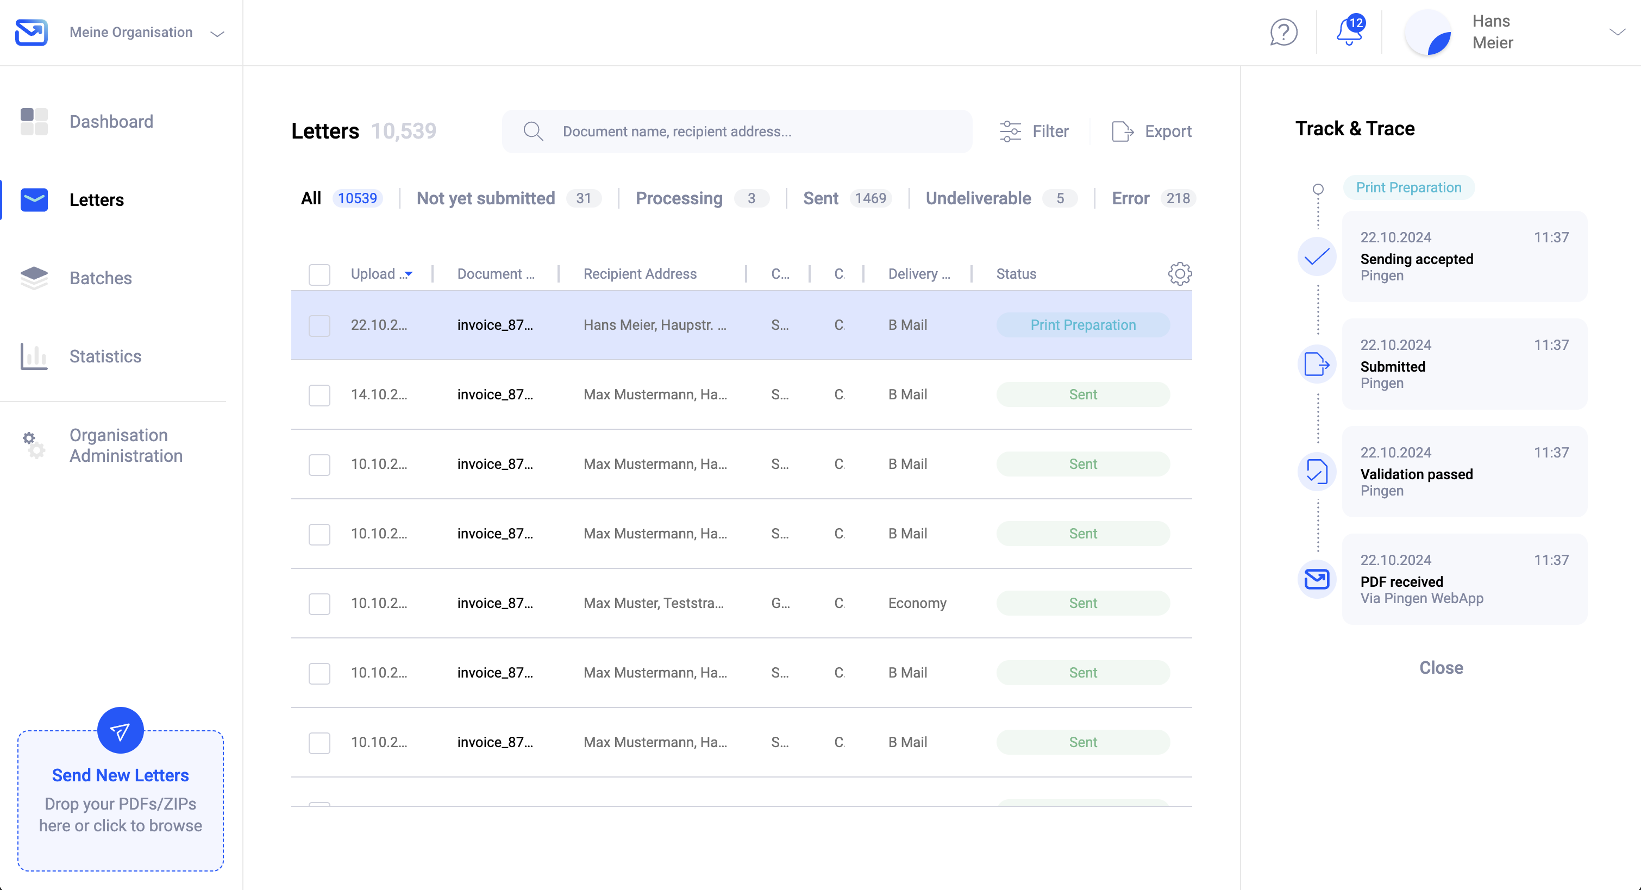The image size is (1641, 890).
Task: Click the Sending accepted checkmark icon
Action: point(1317,257)
